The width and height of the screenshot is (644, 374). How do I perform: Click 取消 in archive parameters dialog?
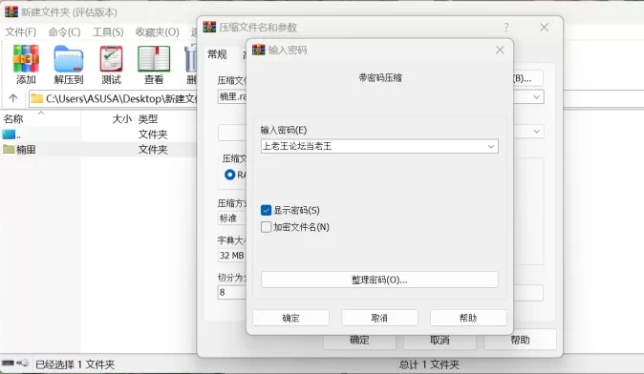[440, 340]
